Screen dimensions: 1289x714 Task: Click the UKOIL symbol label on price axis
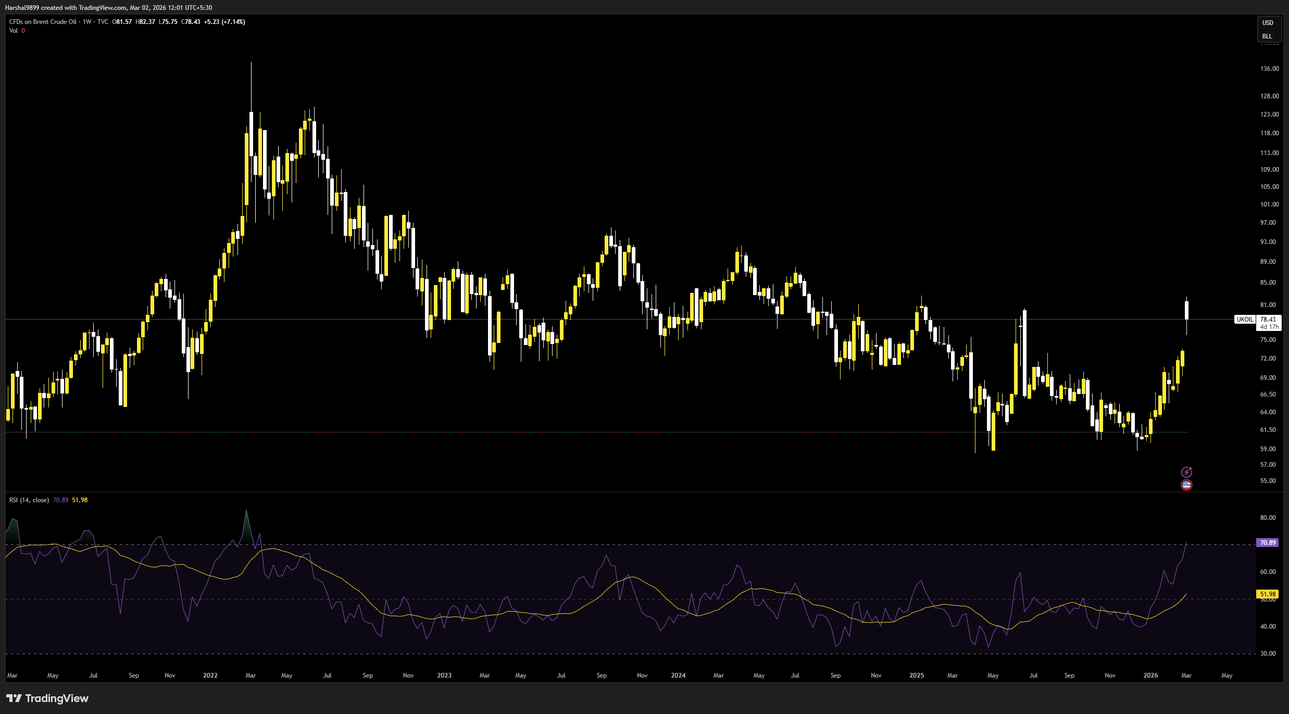tap(1245, 320)
